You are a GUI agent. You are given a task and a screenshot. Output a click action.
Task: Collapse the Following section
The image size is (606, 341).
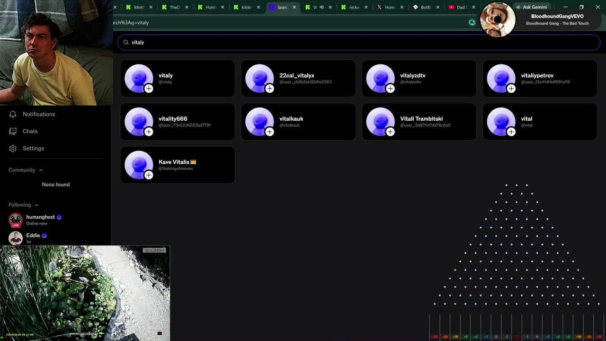point(36,205)
